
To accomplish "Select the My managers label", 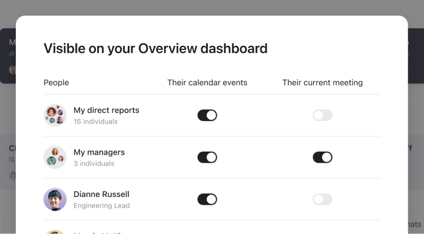I will [x=99, y=152].
